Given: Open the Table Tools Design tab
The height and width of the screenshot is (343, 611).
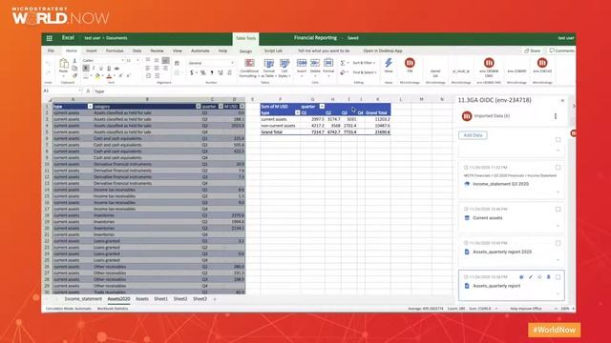Looking at the screenshot, I should click(245, 51).
